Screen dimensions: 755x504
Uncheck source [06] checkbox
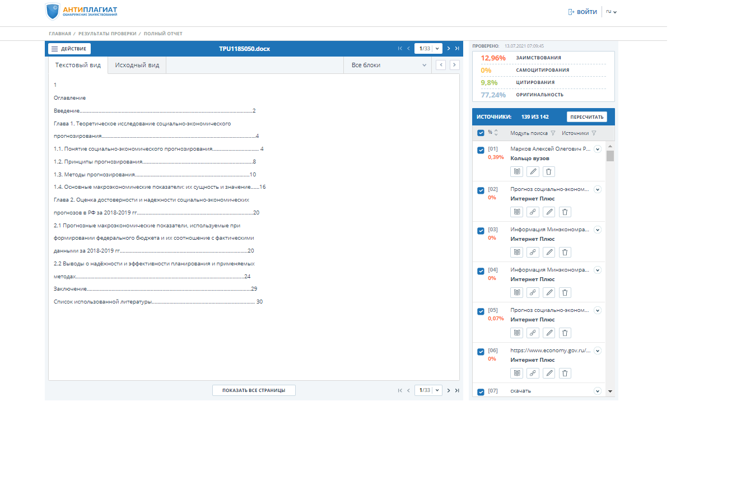click(481, 352)
